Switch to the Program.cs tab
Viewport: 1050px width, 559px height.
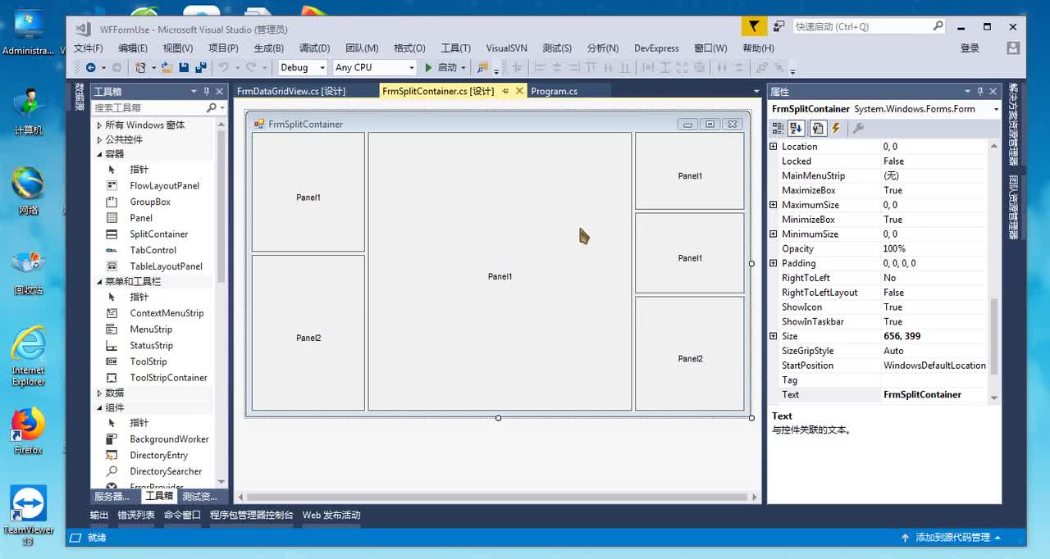(x=555, y=91)
